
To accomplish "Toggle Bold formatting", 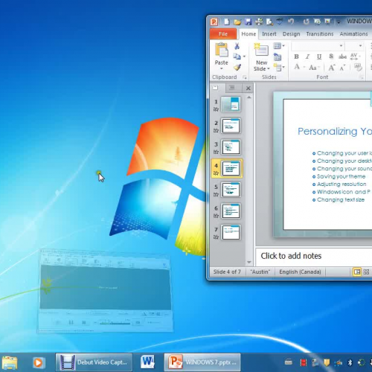I will point(296,57).
